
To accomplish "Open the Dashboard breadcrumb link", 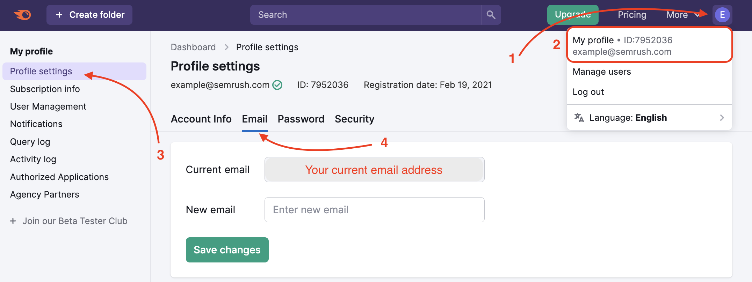I will pos(193,47).
